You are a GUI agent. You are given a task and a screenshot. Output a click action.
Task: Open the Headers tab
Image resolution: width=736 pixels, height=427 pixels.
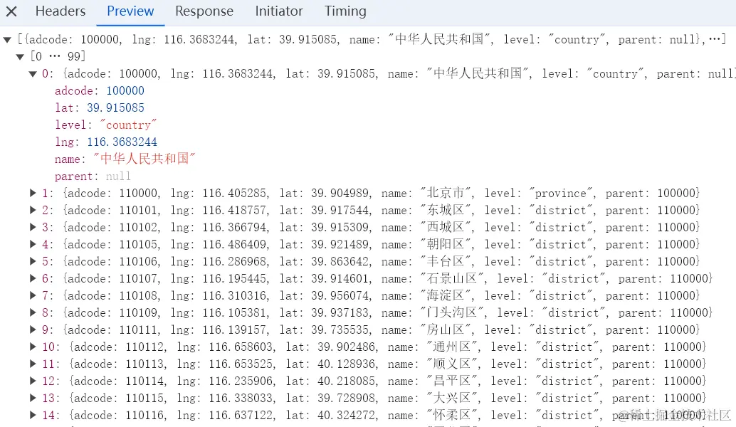pos(61,11)
